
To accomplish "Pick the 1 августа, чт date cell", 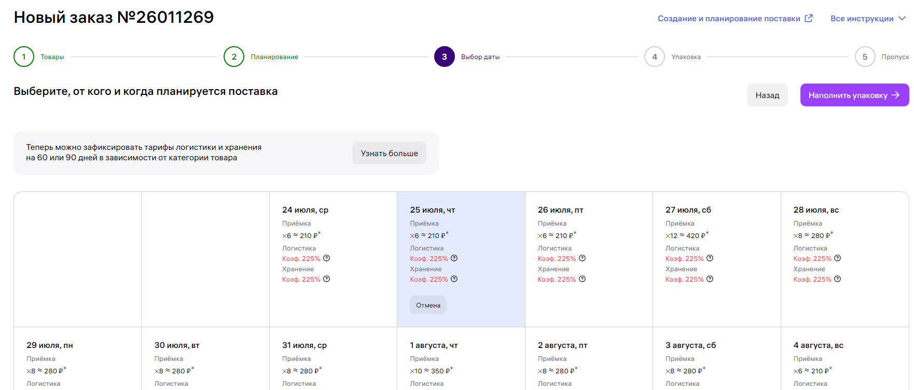I will coord(461,359).
